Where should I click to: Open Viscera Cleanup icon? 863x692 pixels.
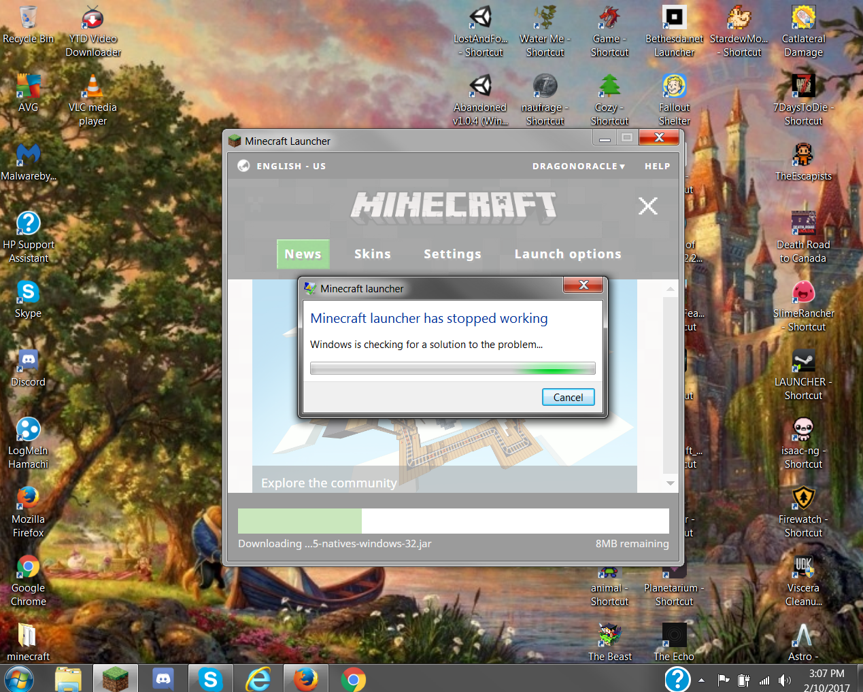coord(803,581)
